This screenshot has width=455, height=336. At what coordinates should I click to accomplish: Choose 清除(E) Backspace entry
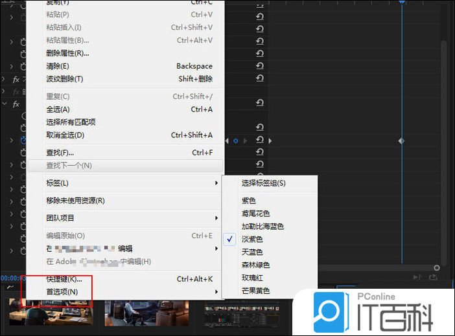(125, 66)
